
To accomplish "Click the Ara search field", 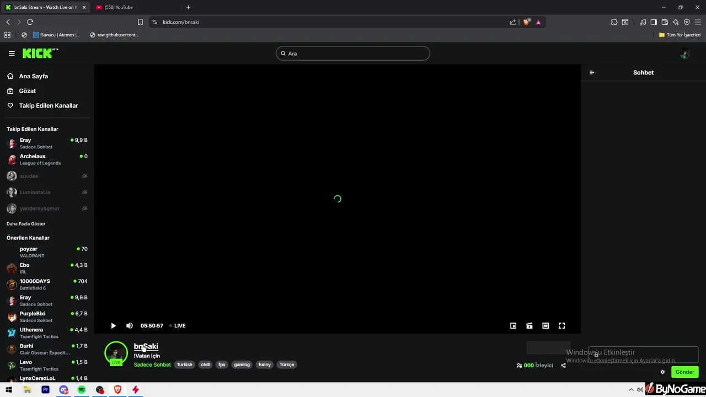I will 353,53.
